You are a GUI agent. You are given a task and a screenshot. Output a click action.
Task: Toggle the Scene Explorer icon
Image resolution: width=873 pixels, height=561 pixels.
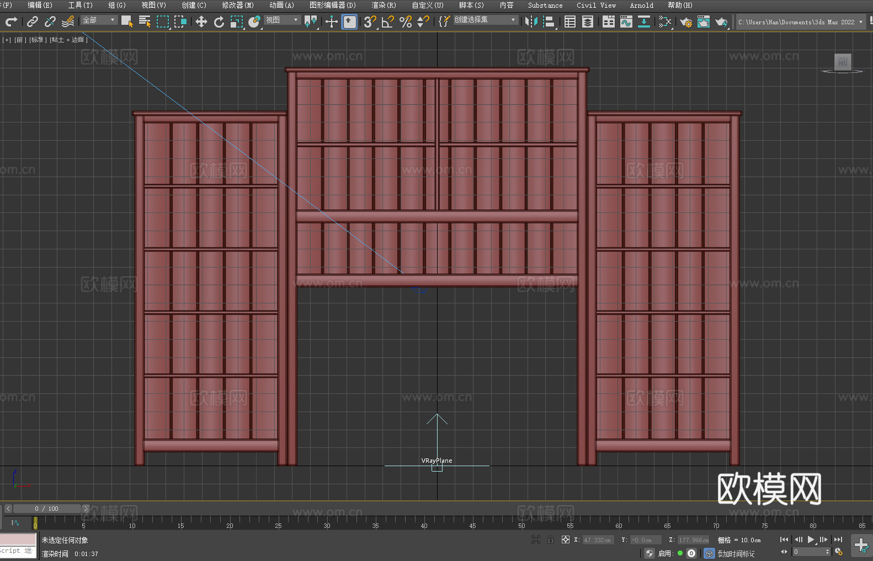tap(570, 22)
